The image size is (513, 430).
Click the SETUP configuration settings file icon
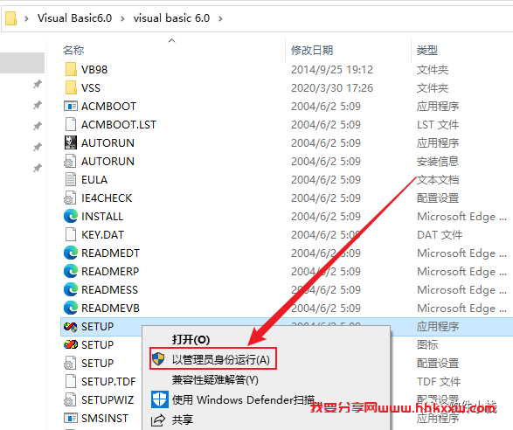pyautogui.click(x=70, y=363)
